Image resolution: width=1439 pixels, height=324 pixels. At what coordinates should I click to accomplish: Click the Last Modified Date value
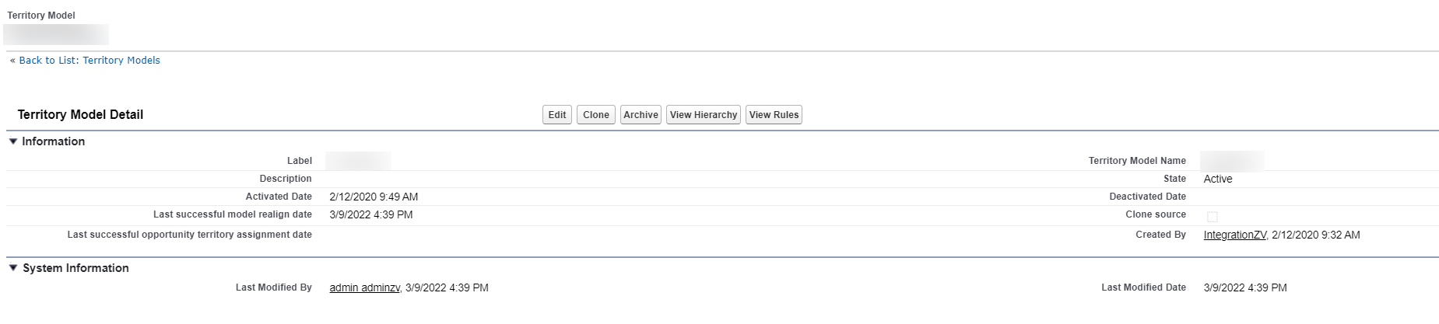click(x=1245, y=287)
